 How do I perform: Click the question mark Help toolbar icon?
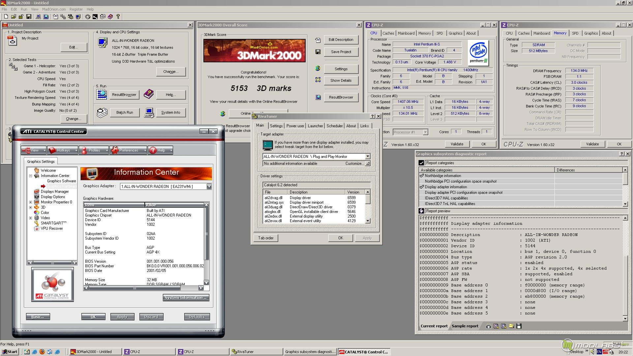(118, 16)
